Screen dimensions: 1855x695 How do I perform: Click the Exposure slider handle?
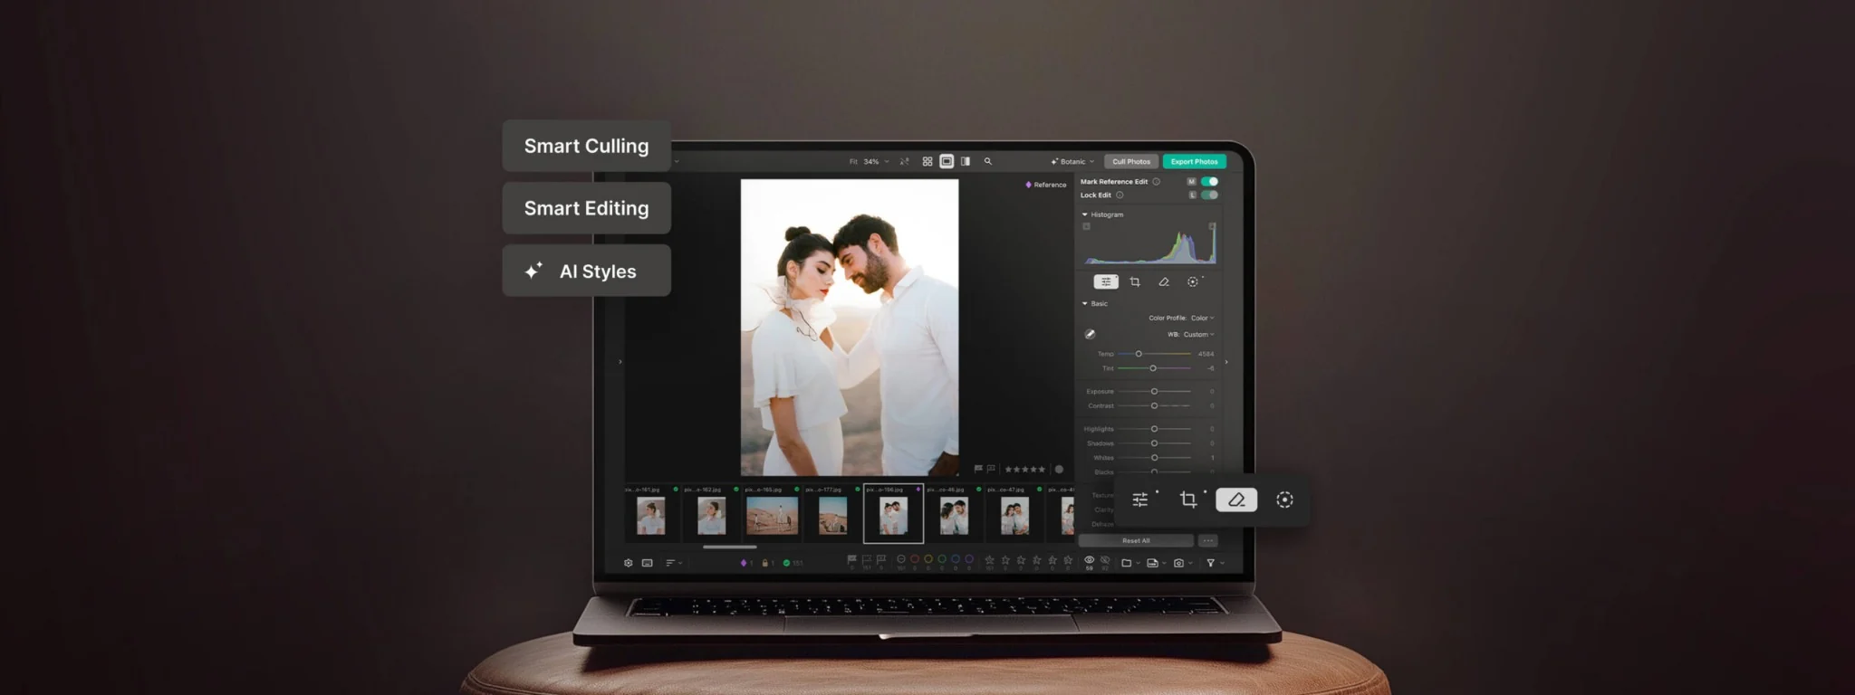[x=1154, y=392]
